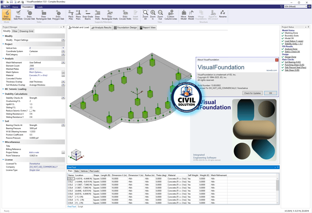Open the Coordinate System dropdown
The height and width of the screenshot is (213, 312).
pos(63,51)
